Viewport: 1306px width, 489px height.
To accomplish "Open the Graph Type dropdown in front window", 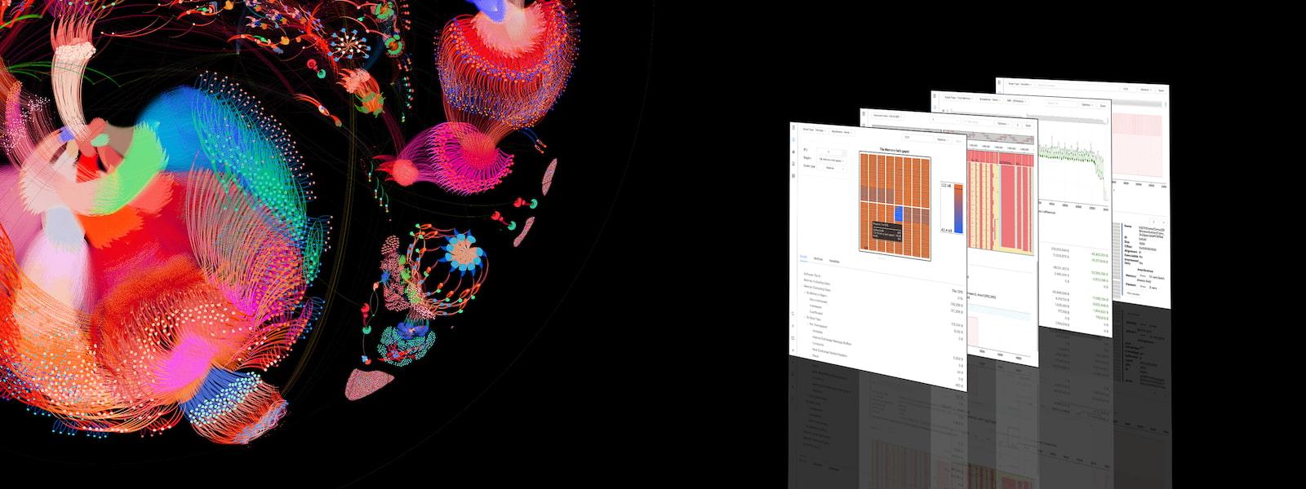I will (x=814, y=130).
